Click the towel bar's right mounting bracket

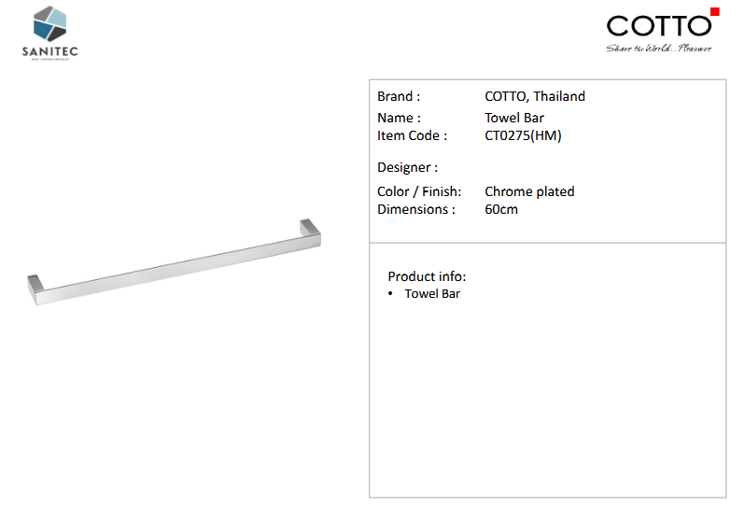pos(310,232)
